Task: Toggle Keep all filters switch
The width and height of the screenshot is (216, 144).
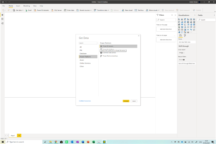Action: (x=183, y=60)
